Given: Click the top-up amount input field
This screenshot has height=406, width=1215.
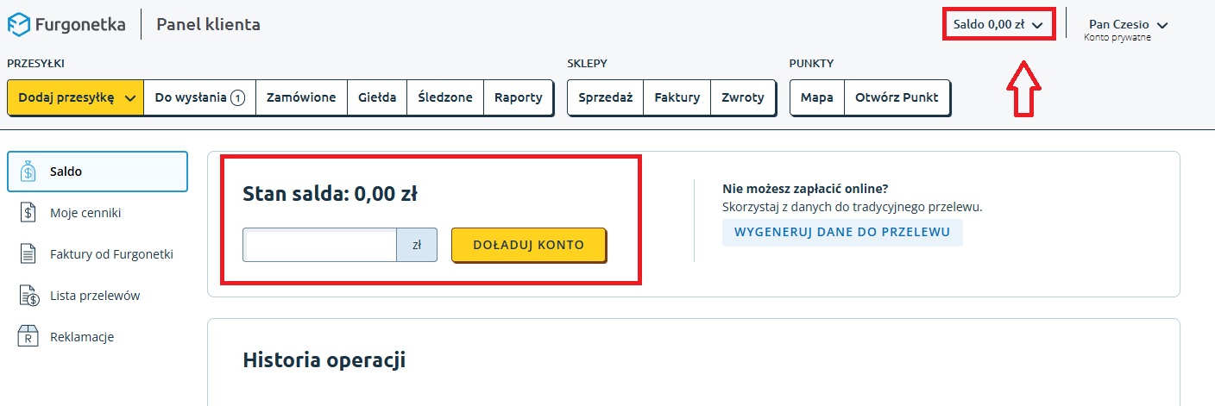Looking at the screenshot, I should click(x=319, y=245).
